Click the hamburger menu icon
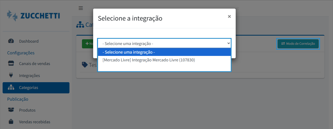Image resolution: width=333 pixels, height=129 pixels. click(81, 8)
